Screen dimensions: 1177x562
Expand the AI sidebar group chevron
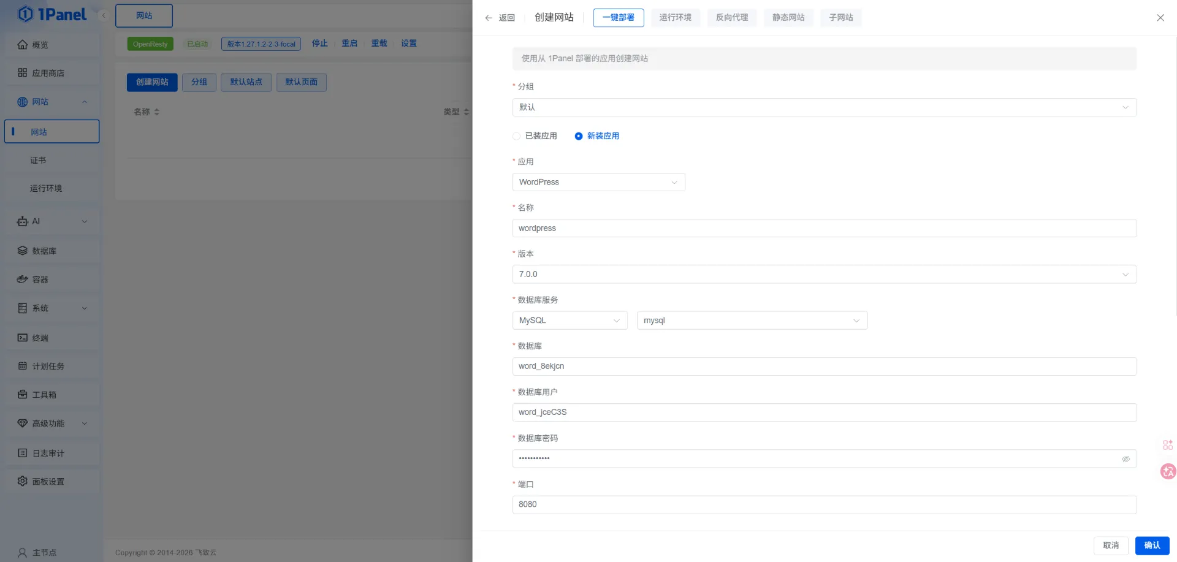(85, 221)
